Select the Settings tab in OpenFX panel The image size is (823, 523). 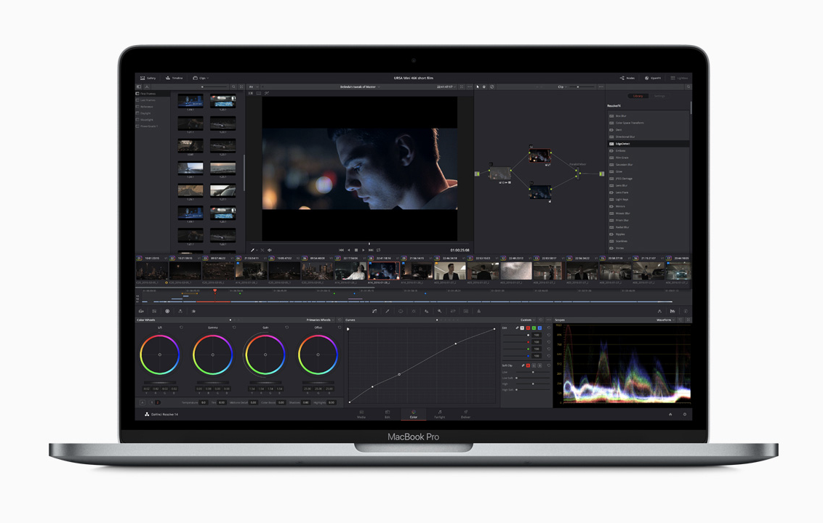(x=659, y=96)
